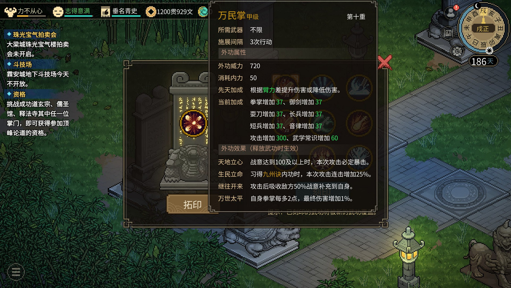Viewport: 511px width, 288px height.
Task: Click the green jade currency icon
Action: pyautogui.click(x=203, y=12)
